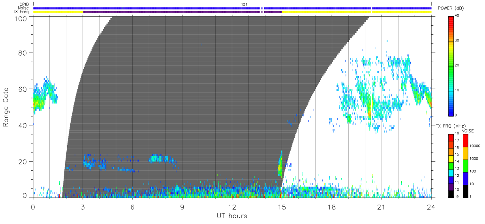The image size is (485, 224).
Task: Click the x-axis tick label 3
Action: coord(83,207)
